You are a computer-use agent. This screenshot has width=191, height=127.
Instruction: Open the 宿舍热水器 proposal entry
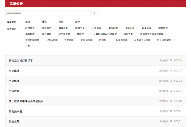point(16,111)
